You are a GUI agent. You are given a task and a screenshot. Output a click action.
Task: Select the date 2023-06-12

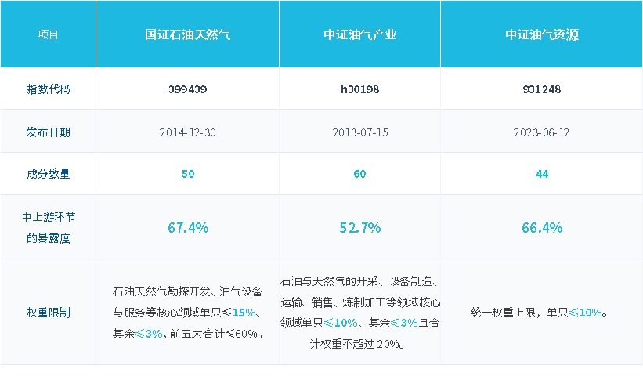point(541,132)
